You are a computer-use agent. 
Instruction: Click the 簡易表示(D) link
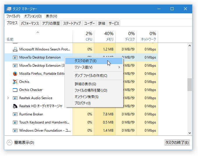pos(24,143)
